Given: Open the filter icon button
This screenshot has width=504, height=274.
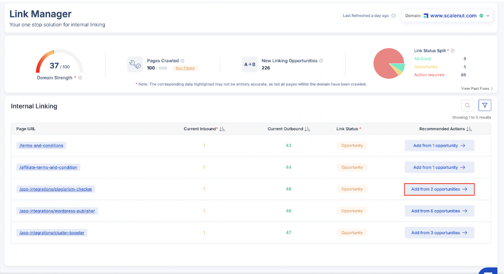Looking at the screenshot, I should 485,106.
